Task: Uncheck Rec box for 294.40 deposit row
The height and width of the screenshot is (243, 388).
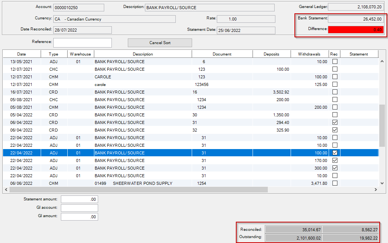Action: pyautogui.click(x=335, y=122)
